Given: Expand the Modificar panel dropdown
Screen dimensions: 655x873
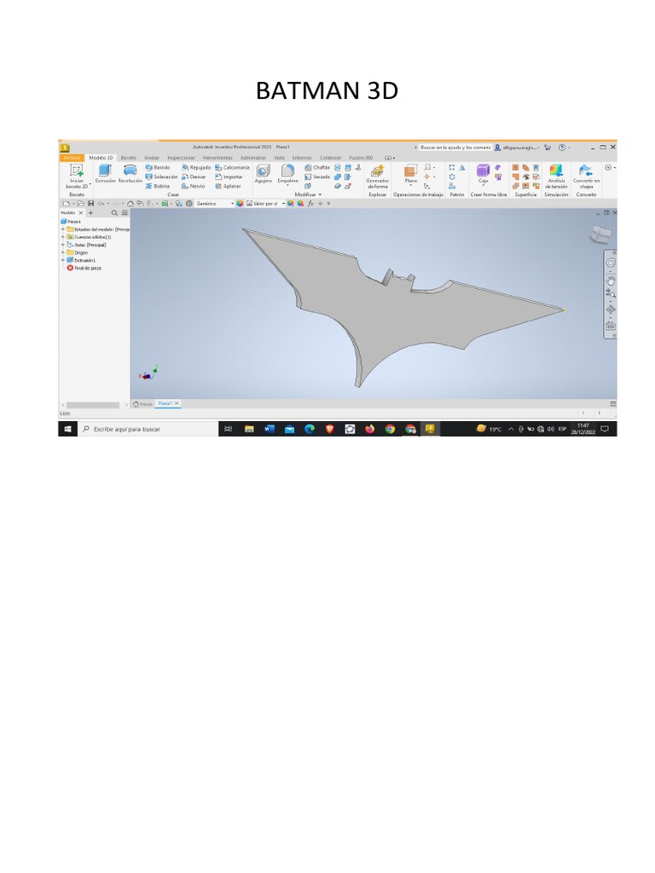Looking at the screenshot, I should tap(308, 195).
